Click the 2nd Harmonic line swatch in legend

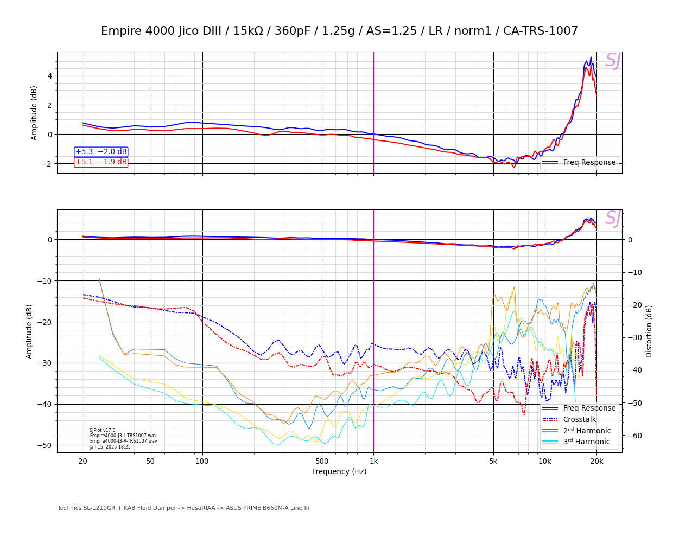click(550, 431)
